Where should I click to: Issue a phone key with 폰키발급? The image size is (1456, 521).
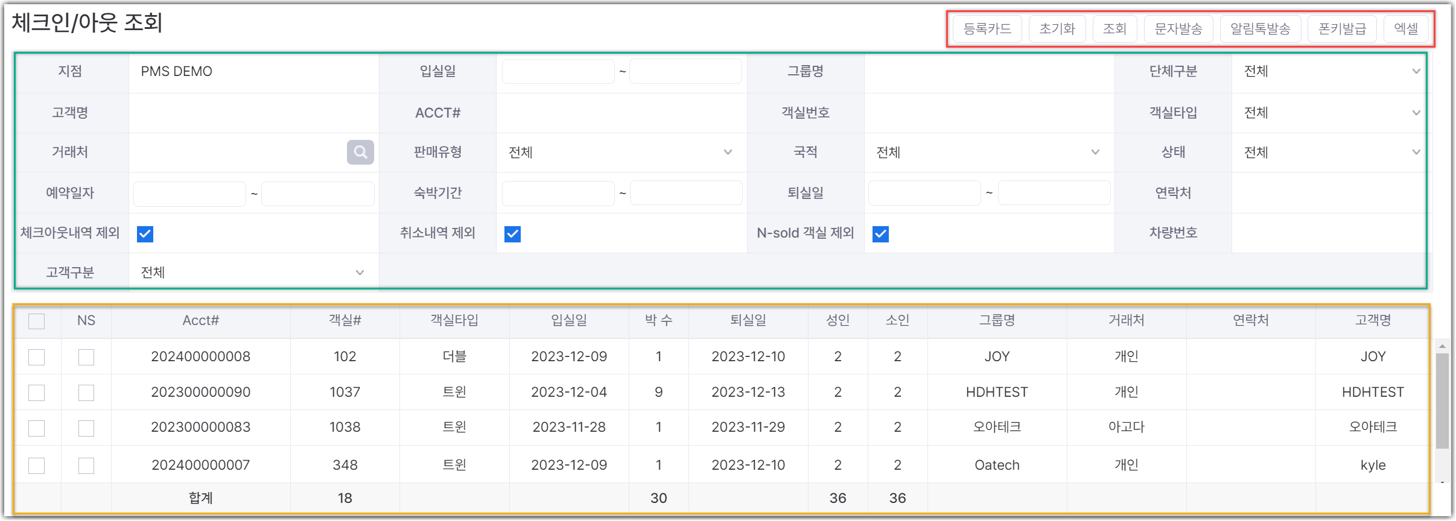pyautogui.click(x=1342, y=29)
